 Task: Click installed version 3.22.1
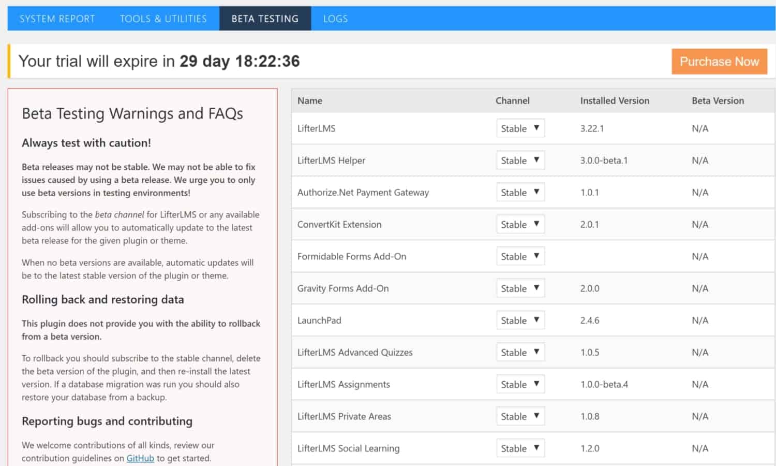(x=592, y=128)
